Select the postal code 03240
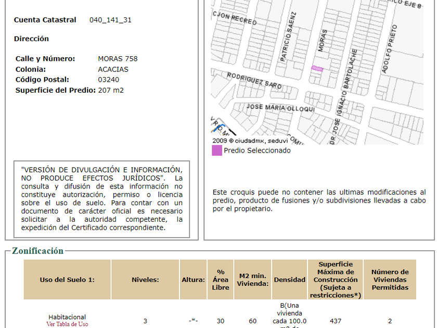The height and width of the screenshot is (328, 437). [x=108, y=80]
